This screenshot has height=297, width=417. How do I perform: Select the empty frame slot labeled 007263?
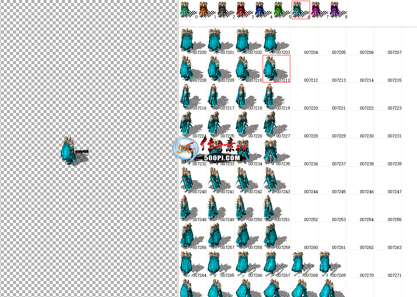pyautogui.click(x=388, y=236)
